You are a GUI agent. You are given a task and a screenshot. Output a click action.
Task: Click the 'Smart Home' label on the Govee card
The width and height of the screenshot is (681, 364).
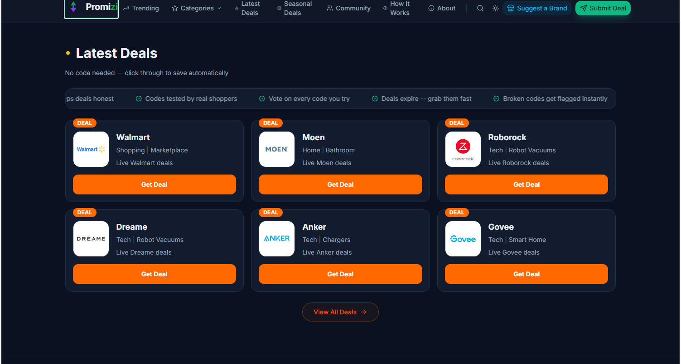click(x=527, y=240)
